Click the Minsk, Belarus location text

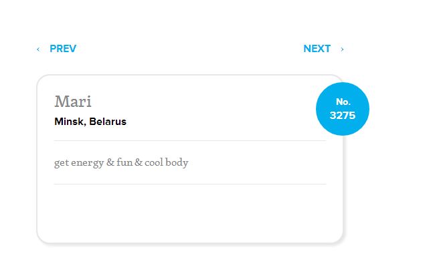coord(90,121)
